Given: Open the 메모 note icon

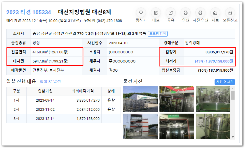Looking at the screenshot, I should [x=156, y=13].
